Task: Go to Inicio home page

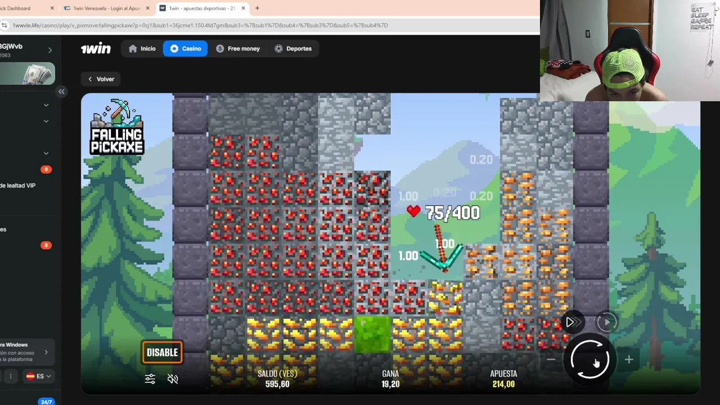Action: [x=142, y=48]
